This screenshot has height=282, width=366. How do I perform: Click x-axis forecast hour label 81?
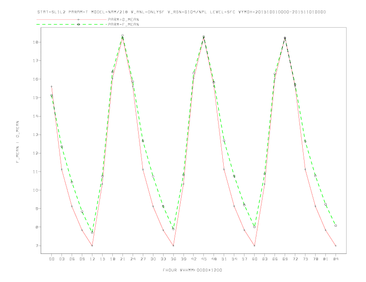coord(326,259)
